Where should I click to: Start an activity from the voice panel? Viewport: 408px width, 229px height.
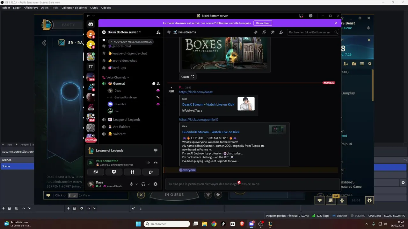pyautogui.click(x=132, y=172)
